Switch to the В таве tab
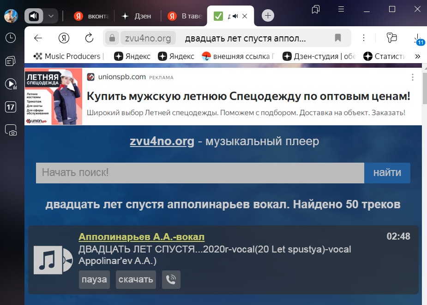427x305 pixels. click(x=185, y=16)
